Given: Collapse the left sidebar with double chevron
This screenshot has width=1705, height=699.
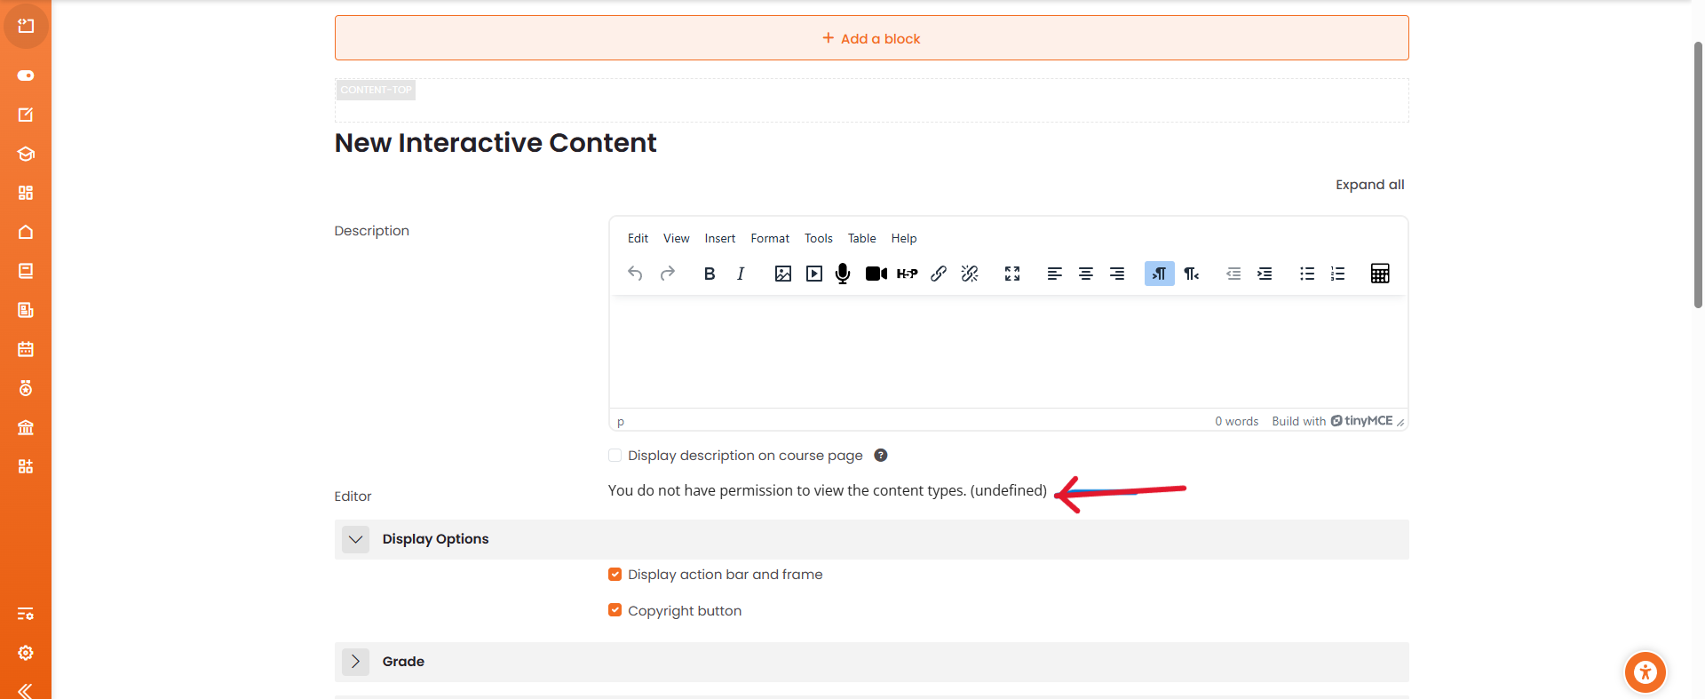Looking at the screenshot, I should coord(25,690).
